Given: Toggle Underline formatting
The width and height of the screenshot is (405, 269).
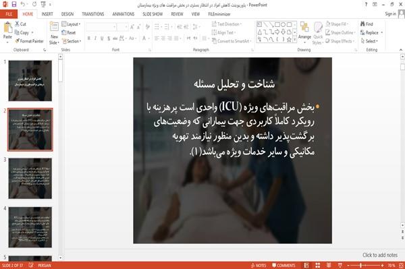Looking at the screenshot, I should click(x=102, y=38).
